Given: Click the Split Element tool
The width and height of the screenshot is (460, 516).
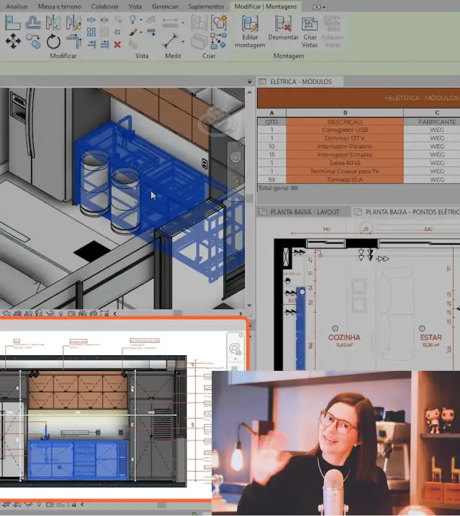Looking at the screenshot, I should click(91, 20).
